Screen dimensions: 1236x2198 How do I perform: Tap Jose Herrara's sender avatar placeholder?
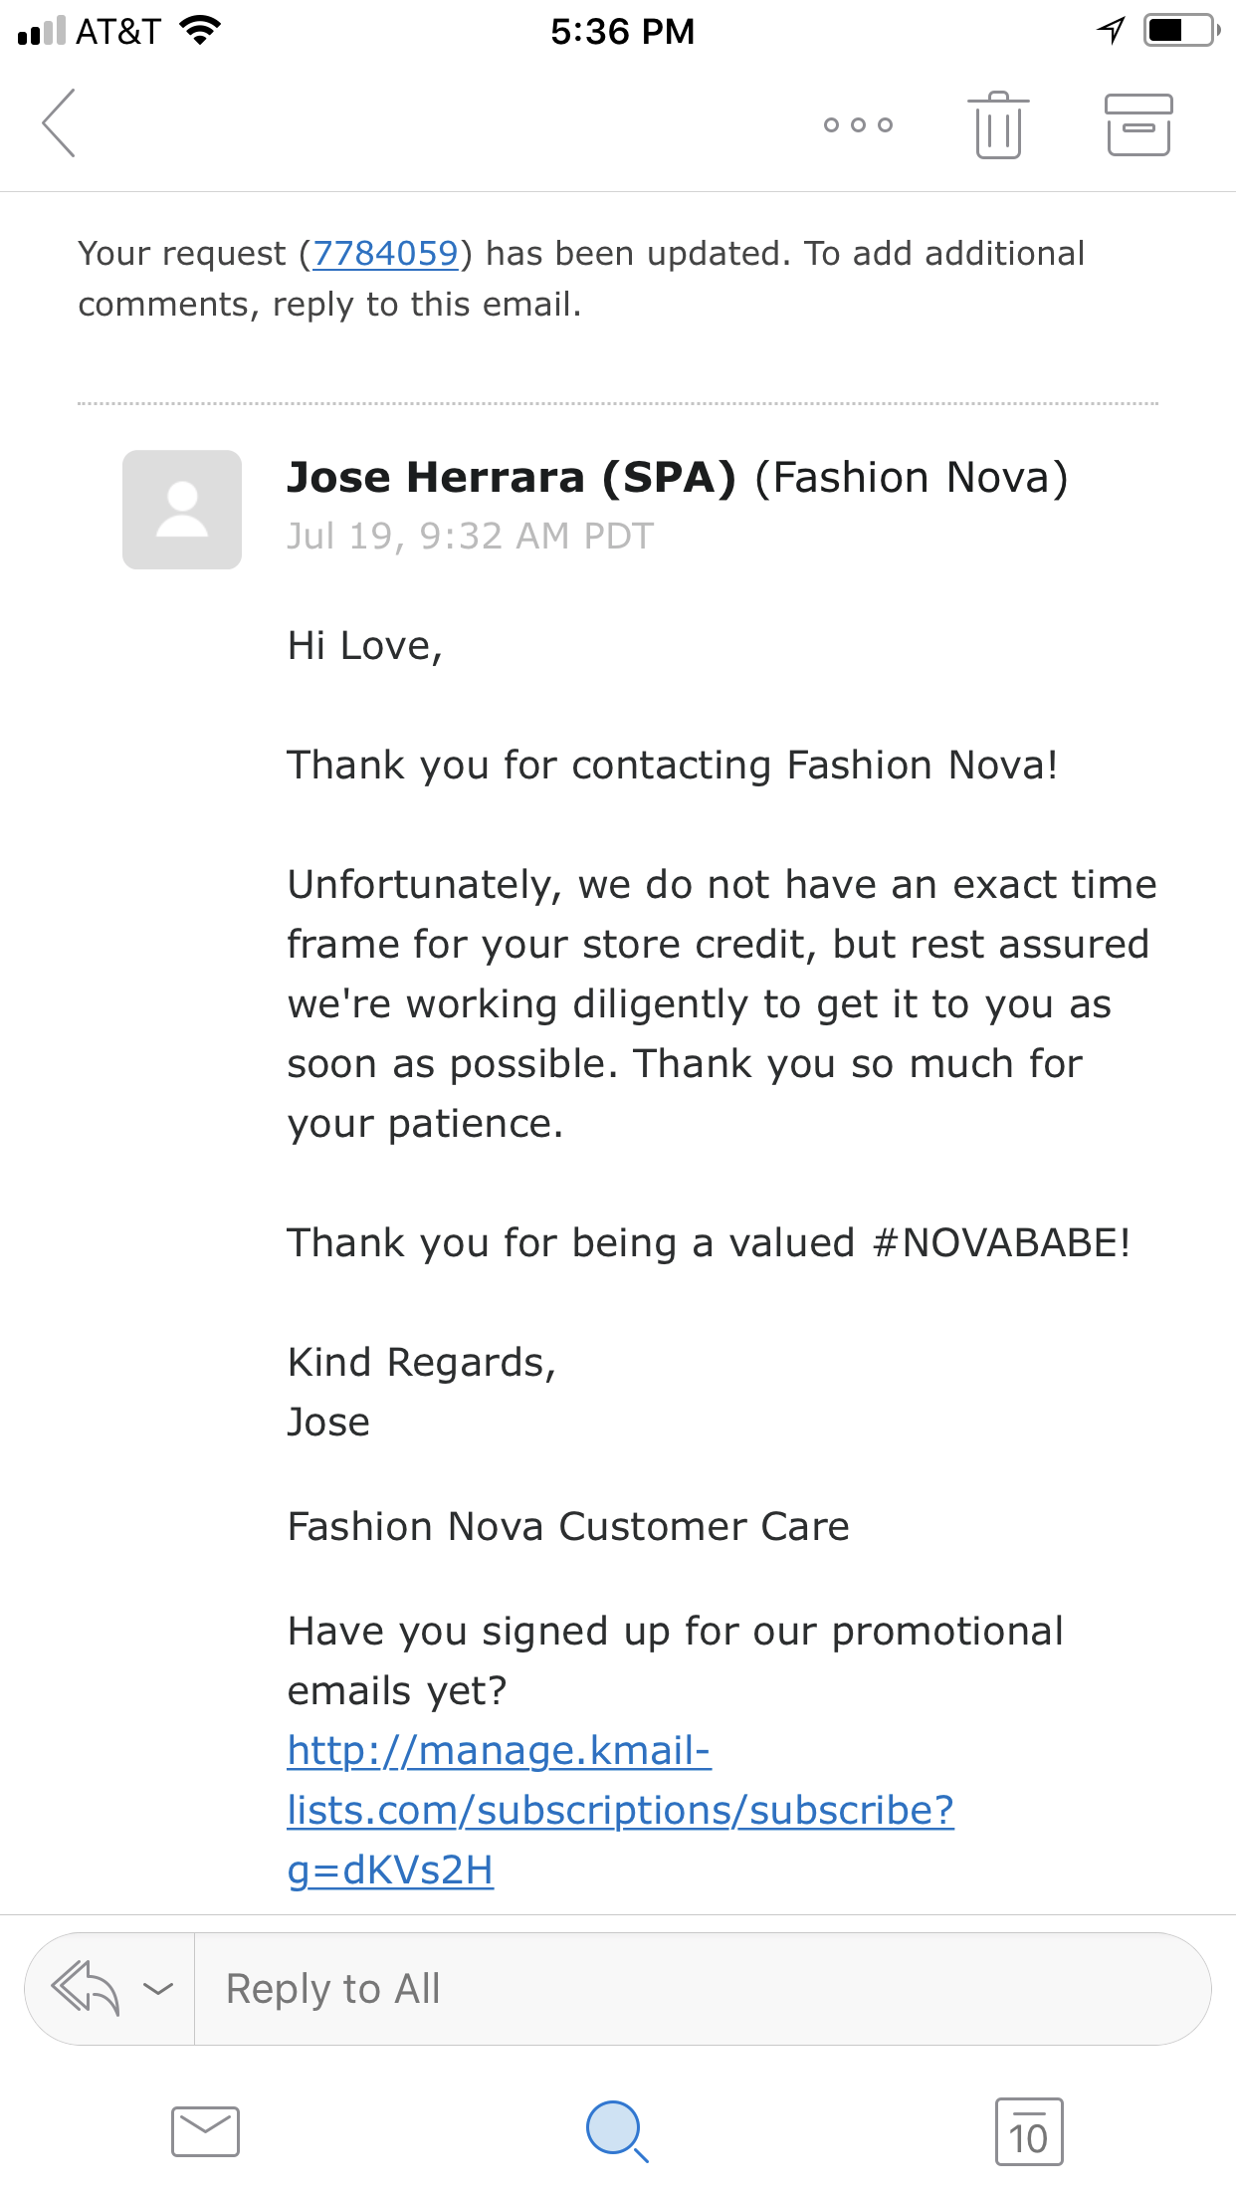[x=182, y=510]
